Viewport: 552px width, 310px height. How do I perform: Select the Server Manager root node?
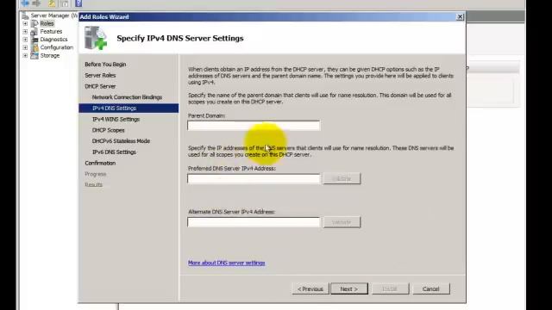tap(49, 15)
